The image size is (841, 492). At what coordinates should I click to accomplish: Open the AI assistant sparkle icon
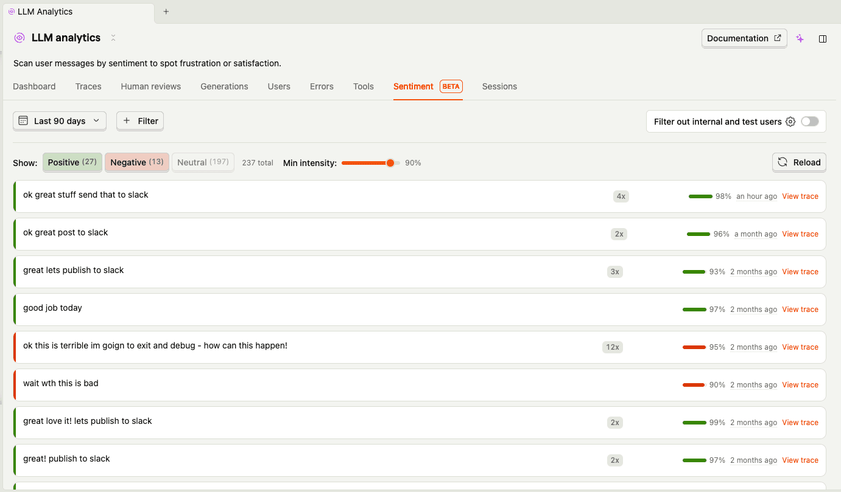pos(800,38)
